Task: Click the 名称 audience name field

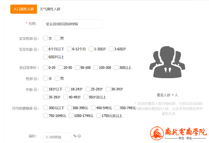Action: (73, 24)
